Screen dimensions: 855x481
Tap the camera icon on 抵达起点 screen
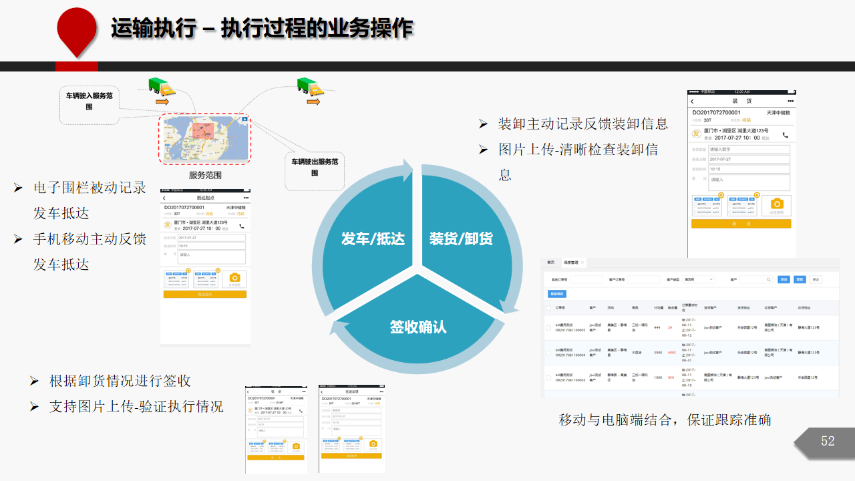(234, 278)
